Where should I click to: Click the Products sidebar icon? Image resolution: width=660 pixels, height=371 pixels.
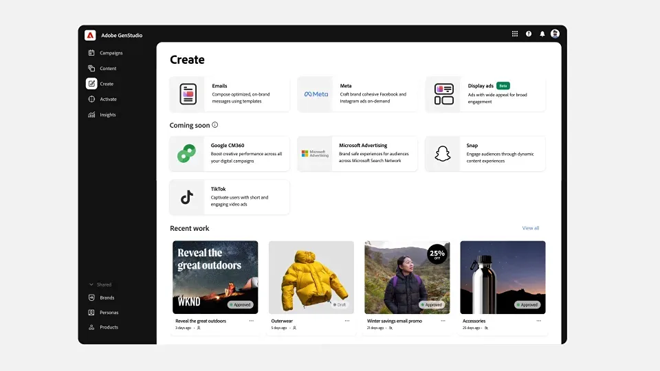tap(91, 327)
